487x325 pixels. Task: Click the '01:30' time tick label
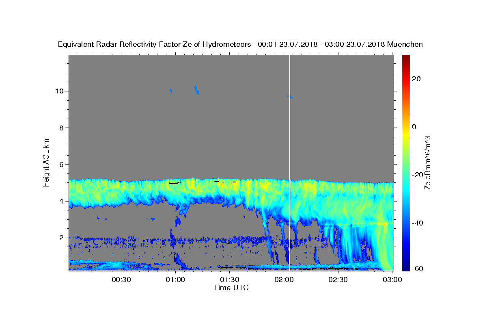[x=230, y=279]
